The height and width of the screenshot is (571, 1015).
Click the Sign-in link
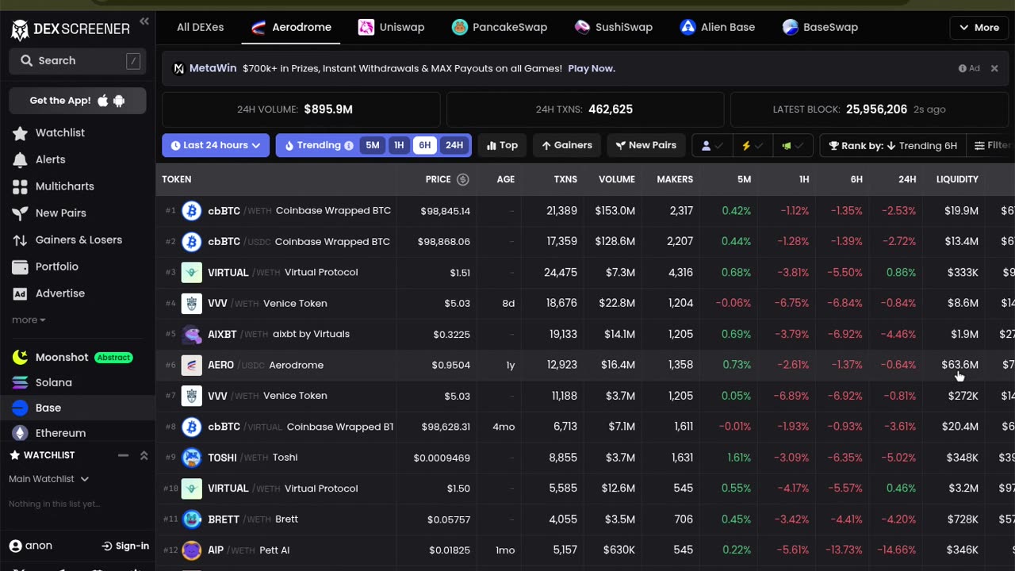tap(125, 546)
